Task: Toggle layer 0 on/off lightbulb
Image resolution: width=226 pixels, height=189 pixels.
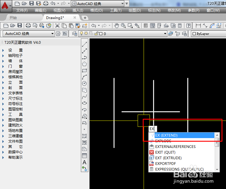Action: tap(81, 33)
